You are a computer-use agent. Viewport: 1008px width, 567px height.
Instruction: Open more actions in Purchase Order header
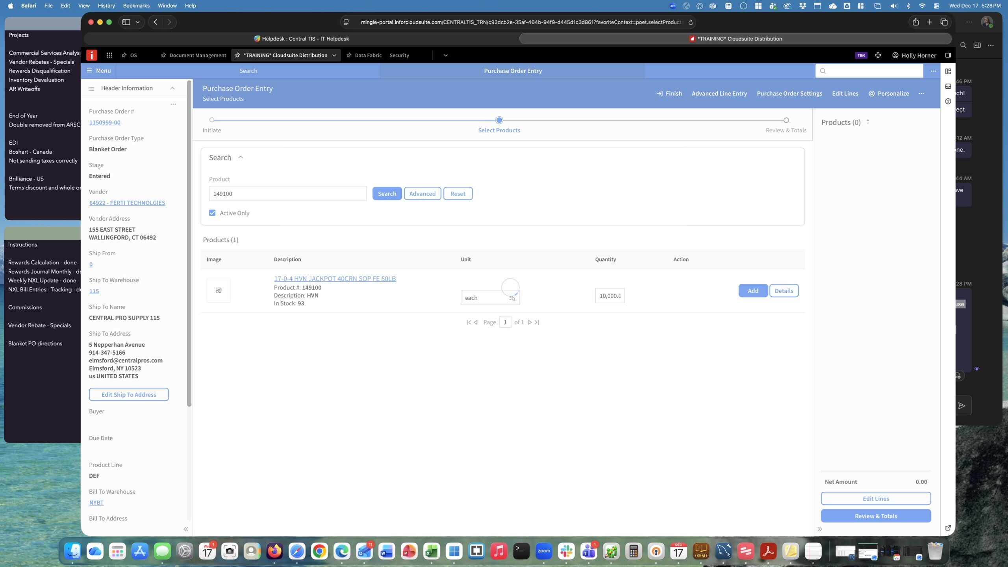click(921, 93)
